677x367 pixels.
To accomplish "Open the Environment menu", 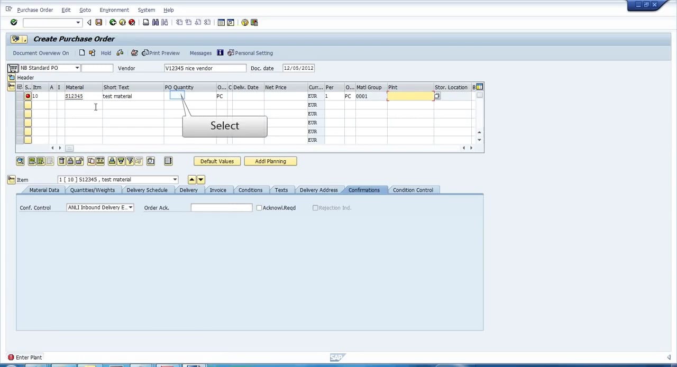I will click(114, 10).
